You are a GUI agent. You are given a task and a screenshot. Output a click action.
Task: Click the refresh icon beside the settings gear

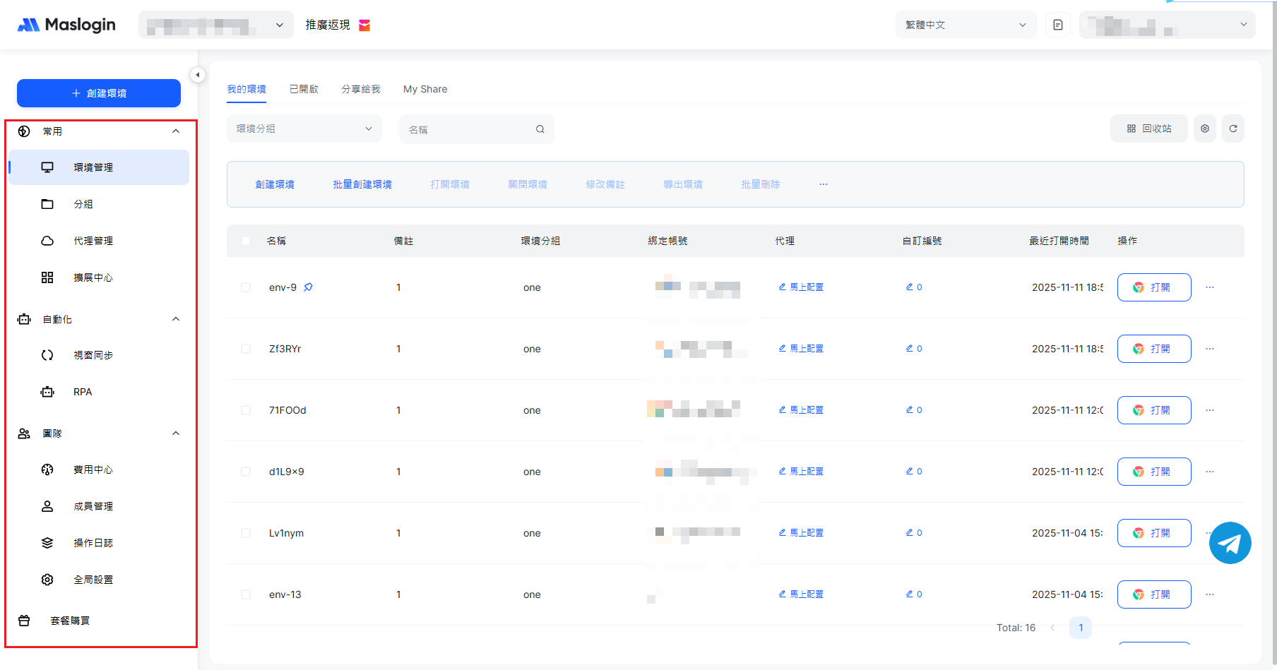coord(1233,128)
